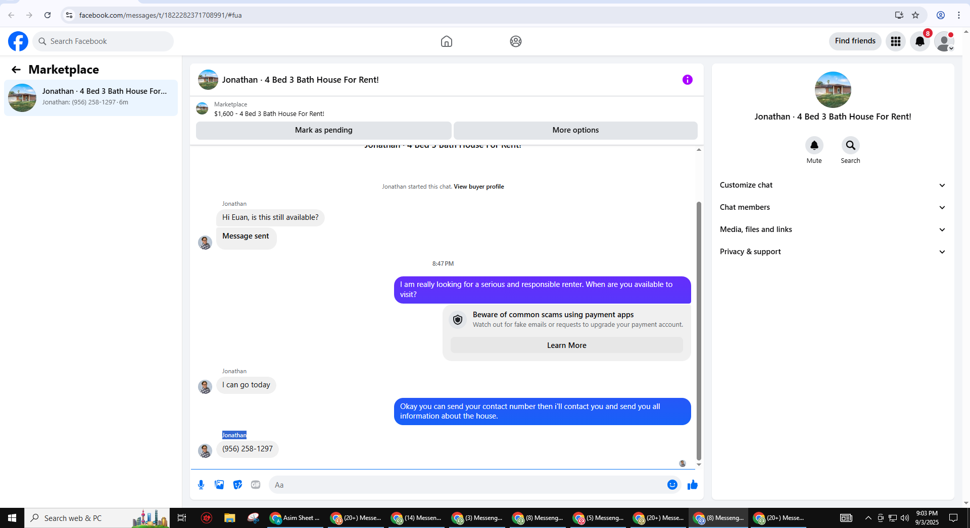Select Jonathan conversation in Marketplace list
This screenshot has height=528, width=970.
tap(91, 98)
